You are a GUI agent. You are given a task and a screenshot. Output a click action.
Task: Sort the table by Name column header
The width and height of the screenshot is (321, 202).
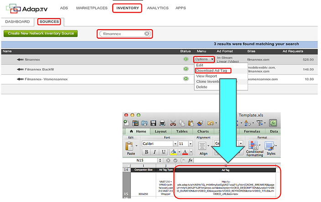[7, 51]
